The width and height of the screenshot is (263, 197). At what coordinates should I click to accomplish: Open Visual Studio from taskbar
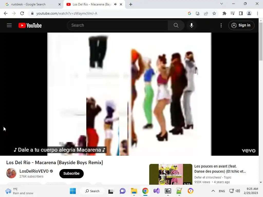(157, 191)
